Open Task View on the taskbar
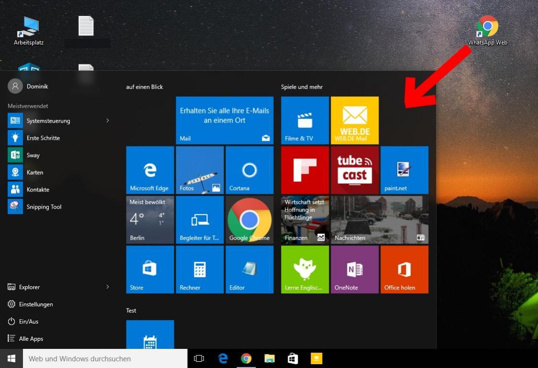The height and width of the screenshot is (368, 538). coord(199,359)
